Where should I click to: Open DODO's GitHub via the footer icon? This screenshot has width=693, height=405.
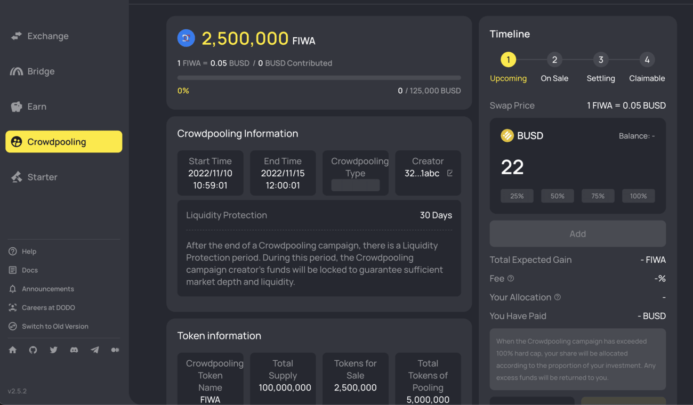(33, 350)
